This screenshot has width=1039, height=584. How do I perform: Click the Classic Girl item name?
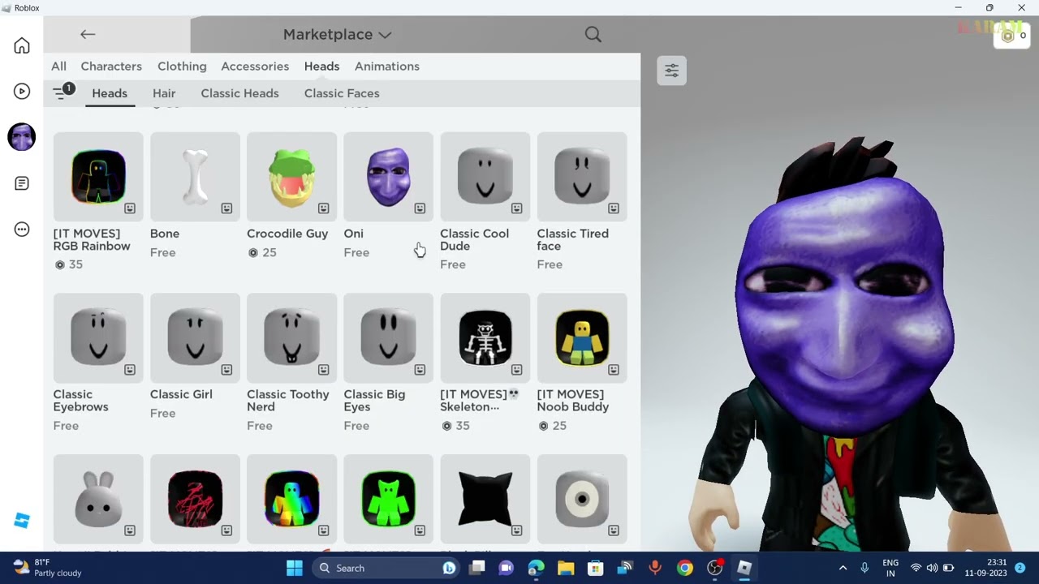click(181, 394)
